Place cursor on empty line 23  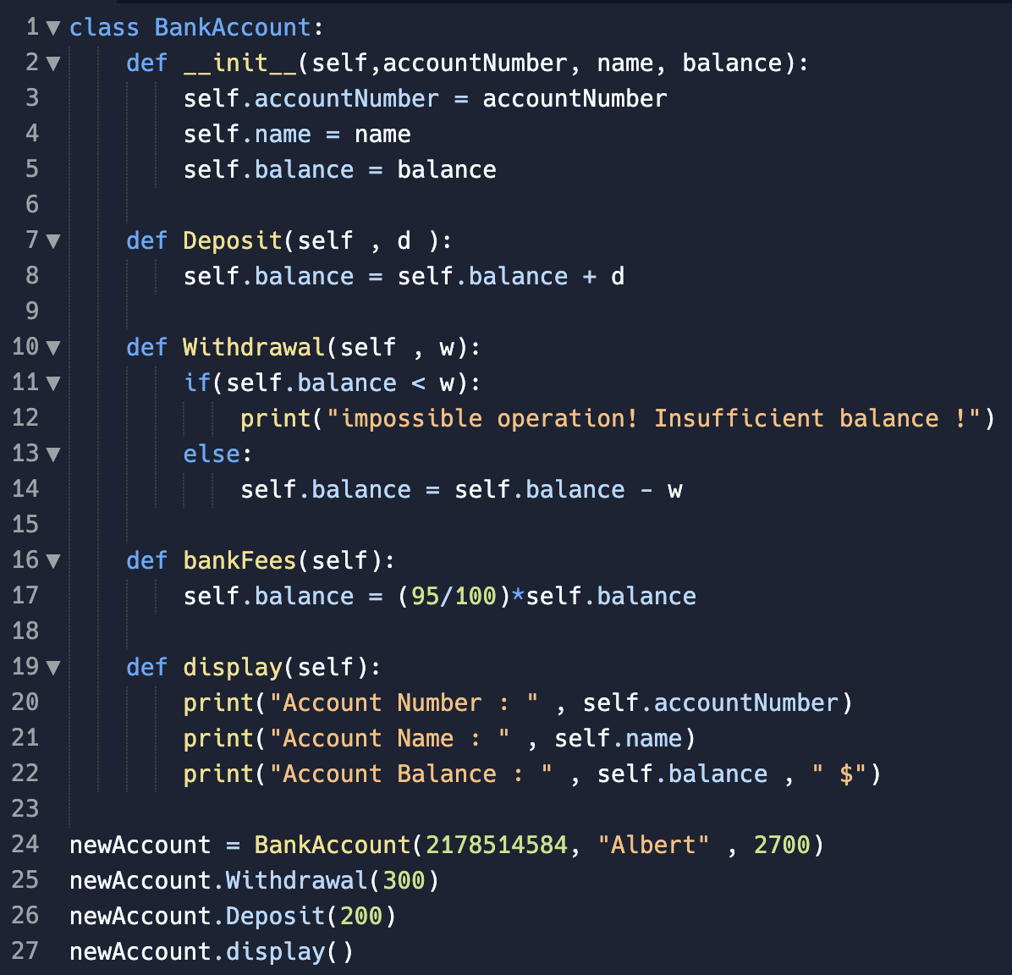click(516, 809)
